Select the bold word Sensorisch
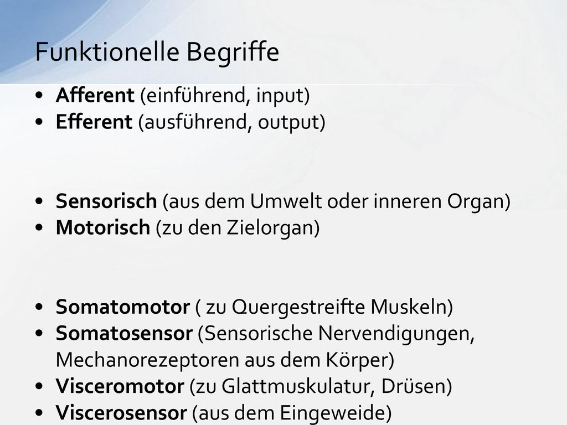Screen dimensions: 567x425 [x=106, y=201]
